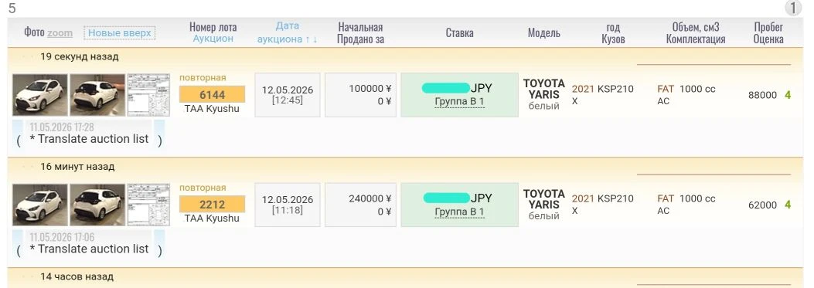Click the 11.05.2026 17:28 timestamp
The width and height of the screenshot is (814, 288).
pyautogui.click(x=62, y=127)
